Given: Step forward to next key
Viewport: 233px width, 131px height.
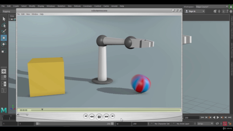Looking at the screenshot, I should coord(222,118).
